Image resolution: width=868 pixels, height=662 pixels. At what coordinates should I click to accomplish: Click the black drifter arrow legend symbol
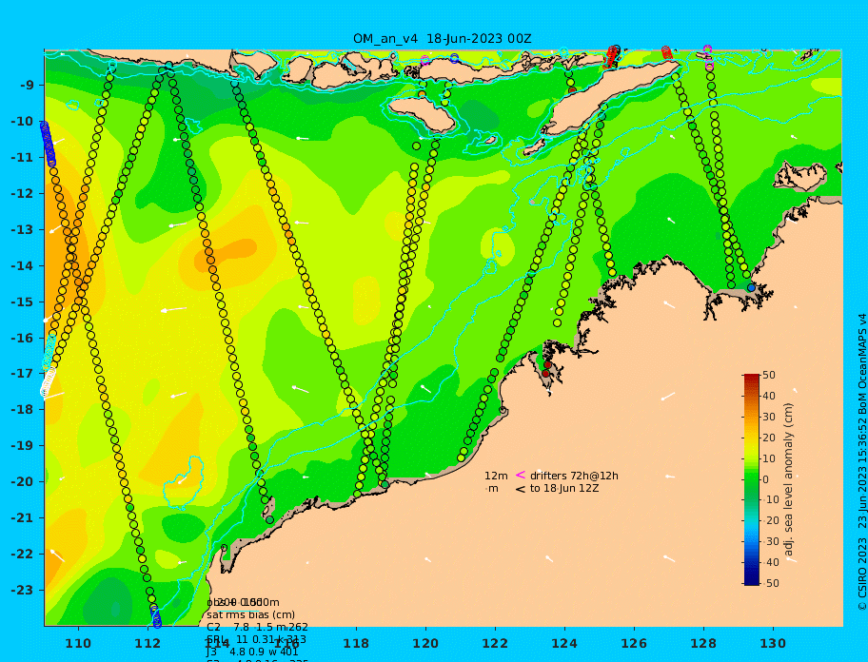click(x=521, y=489)
